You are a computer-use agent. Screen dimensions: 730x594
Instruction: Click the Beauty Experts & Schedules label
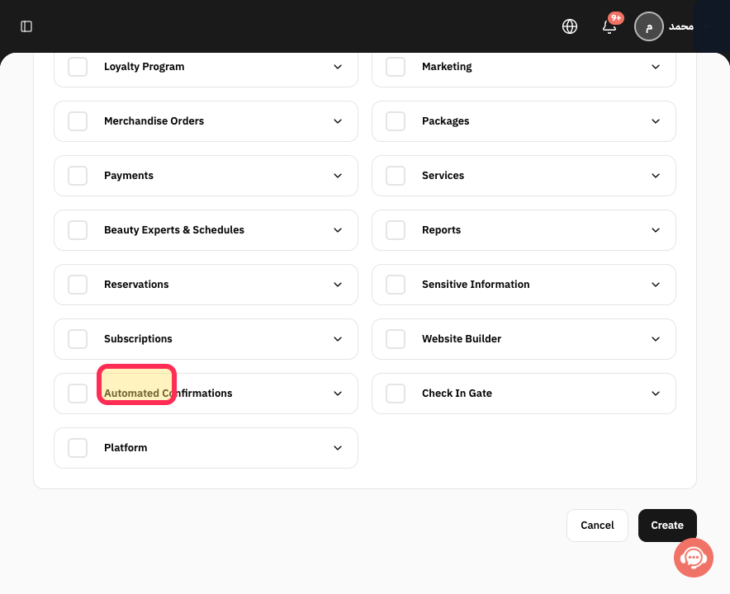point(174,230)
